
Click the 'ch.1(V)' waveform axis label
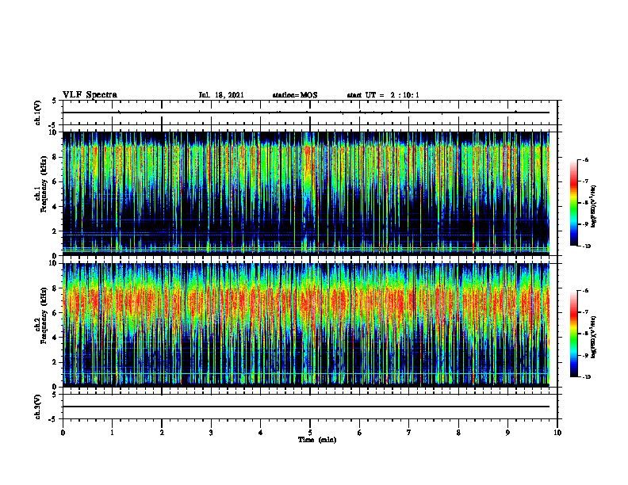37,113
